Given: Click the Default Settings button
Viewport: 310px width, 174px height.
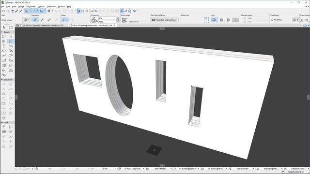Looking at the screenshot, I should (x=25, y=20).
